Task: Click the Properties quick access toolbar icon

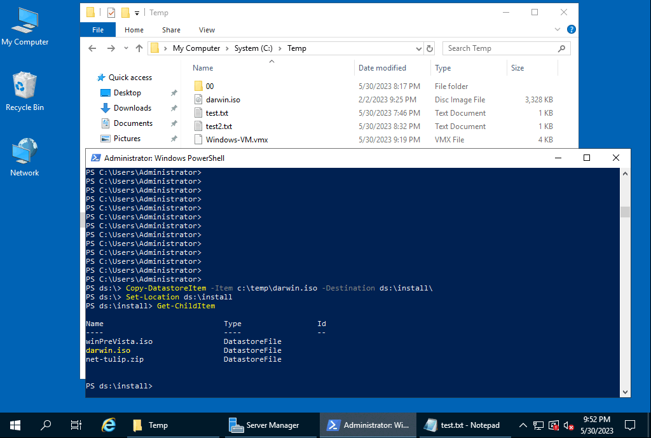Action: point(111,13)
